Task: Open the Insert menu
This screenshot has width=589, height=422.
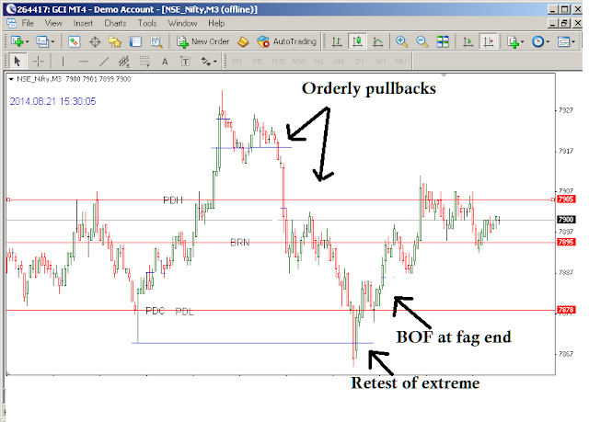Action: (83, 23)
